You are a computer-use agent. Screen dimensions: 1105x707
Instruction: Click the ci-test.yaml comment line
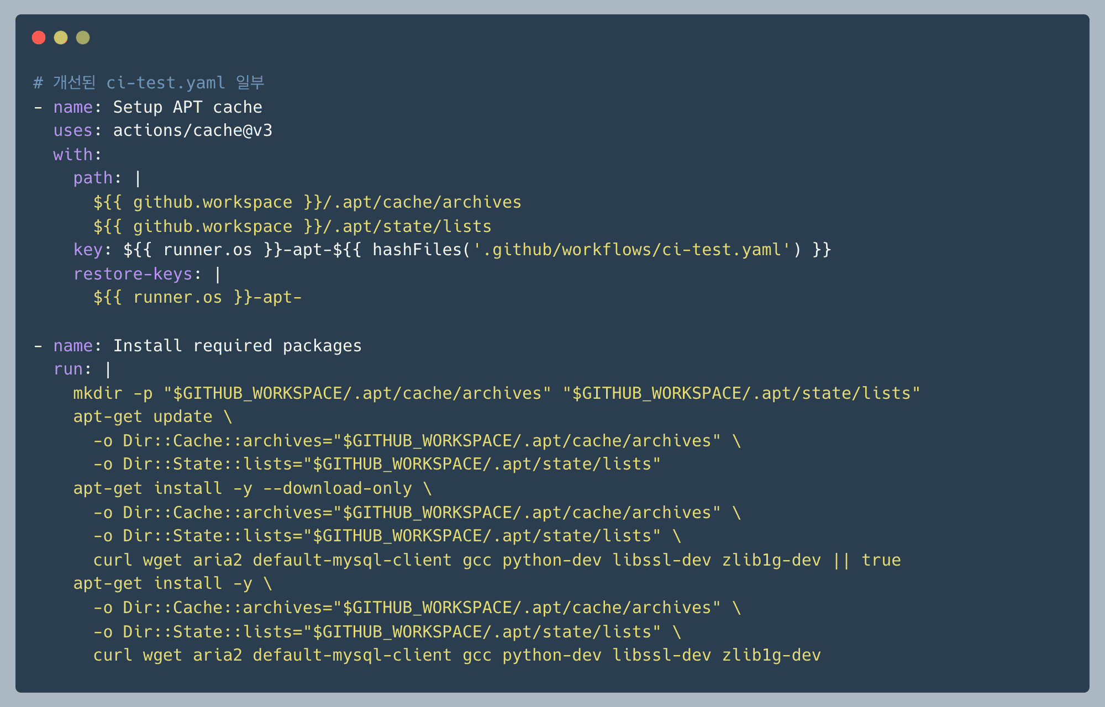click(149, 83)
